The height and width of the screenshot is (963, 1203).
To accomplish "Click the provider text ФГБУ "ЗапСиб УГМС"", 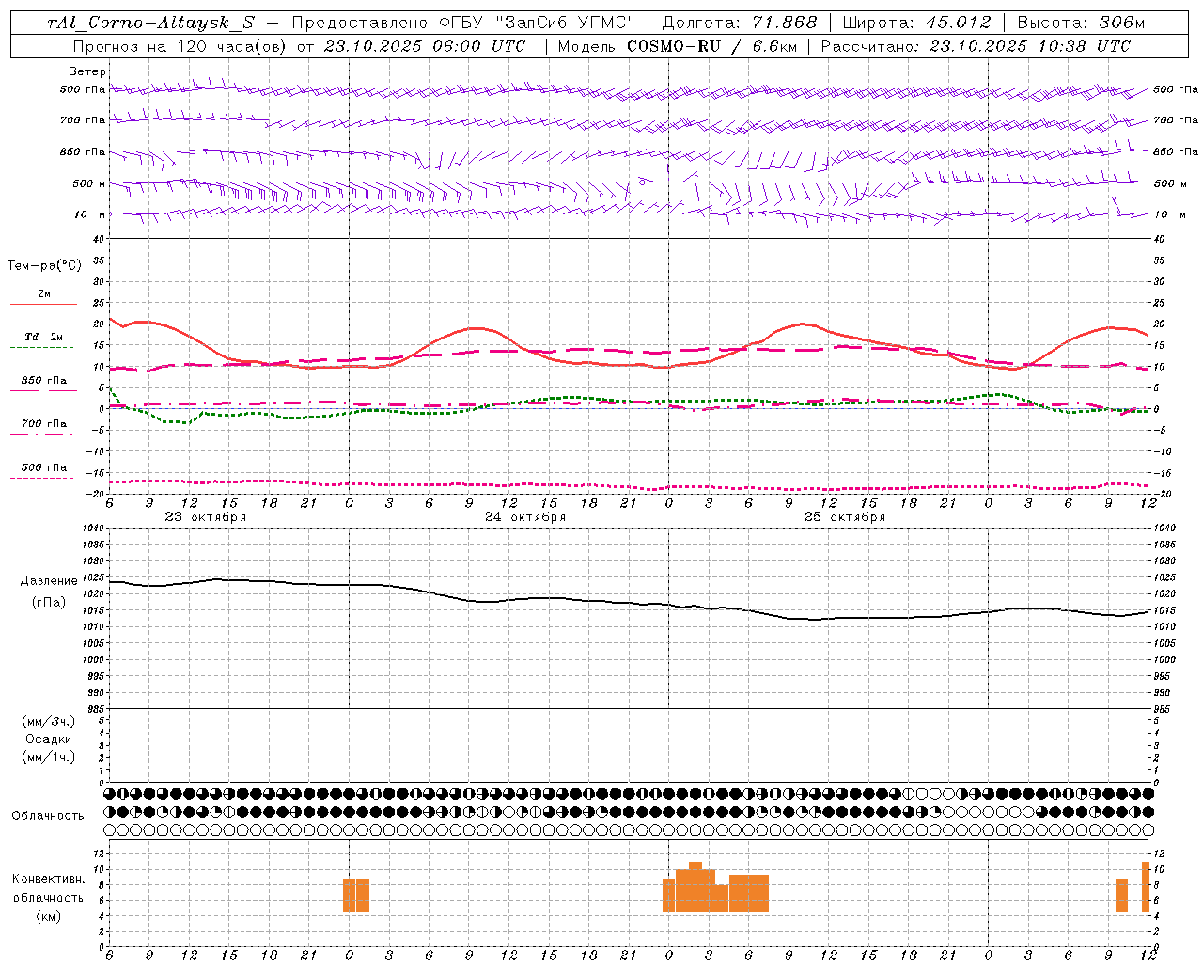I will (538, 24).
